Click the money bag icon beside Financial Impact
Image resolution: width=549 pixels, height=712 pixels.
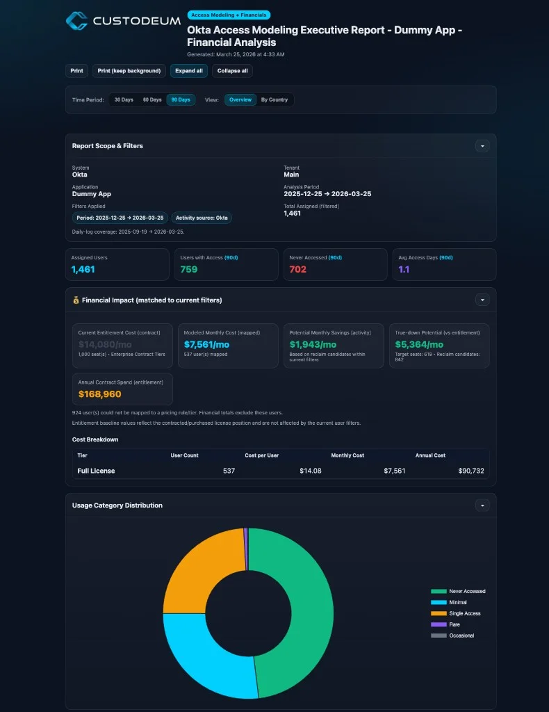tap(76, 300)
